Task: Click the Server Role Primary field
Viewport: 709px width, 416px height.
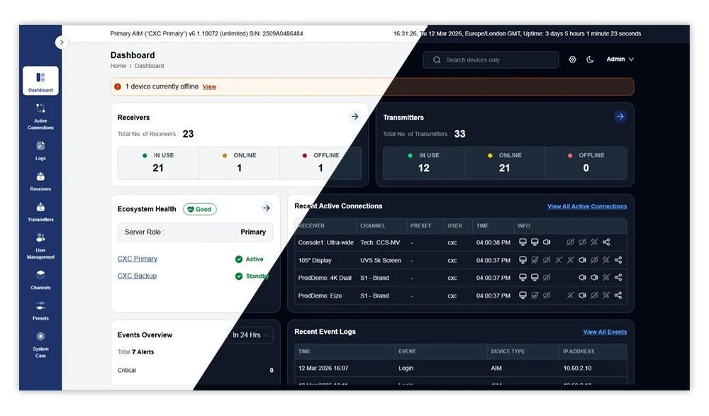Action: tap(196, 232)
